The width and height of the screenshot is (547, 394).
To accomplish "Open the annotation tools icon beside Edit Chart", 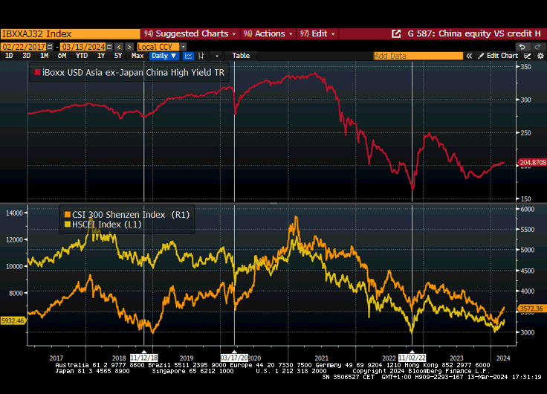I will 528,56.
